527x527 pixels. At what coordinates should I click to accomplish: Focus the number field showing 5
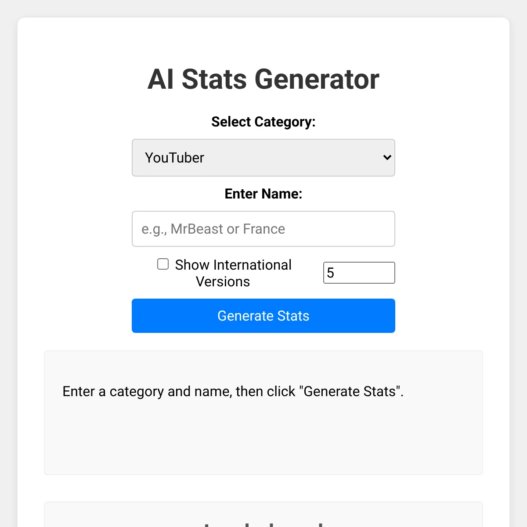point(359,273)
